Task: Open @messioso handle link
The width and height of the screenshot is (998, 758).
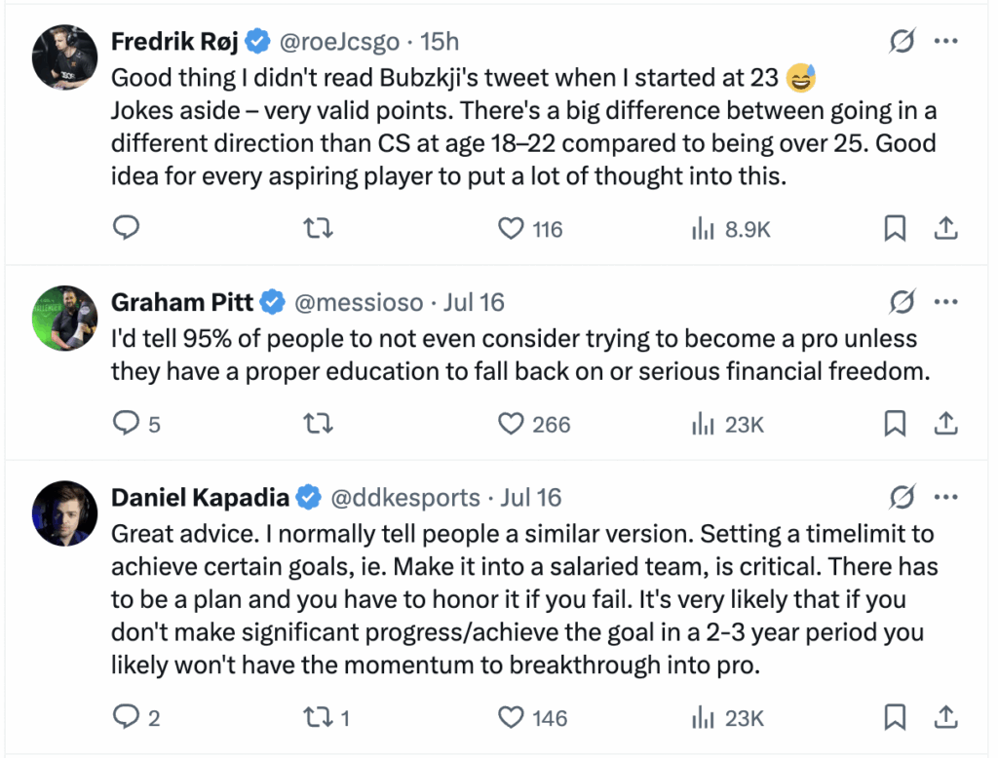Action: tap(359, 302)
